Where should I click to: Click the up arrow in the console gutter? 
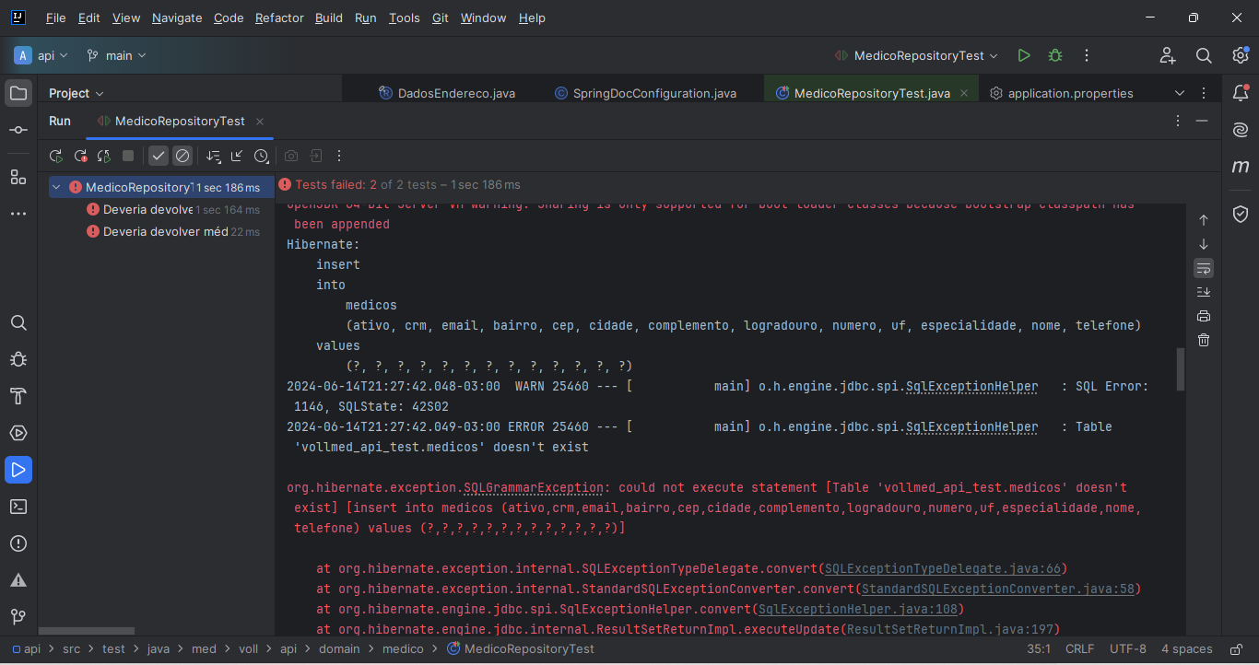point(1204,220)
